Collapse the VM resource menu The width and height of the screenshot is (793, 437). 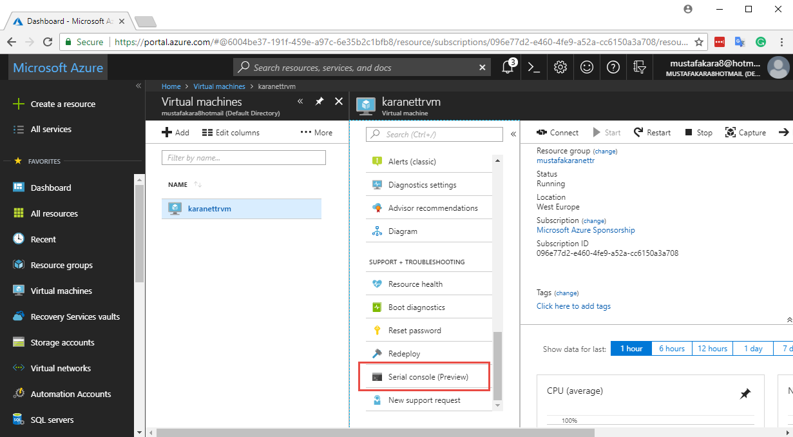[513, 134]
